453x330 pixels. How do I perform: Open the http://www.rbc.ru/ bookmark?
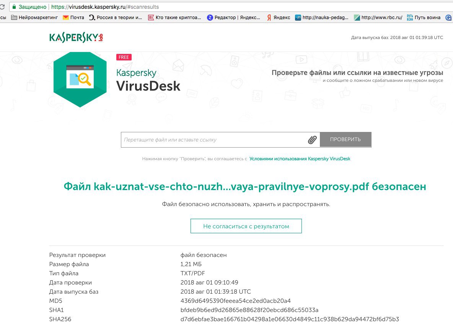tap(378, 18)
